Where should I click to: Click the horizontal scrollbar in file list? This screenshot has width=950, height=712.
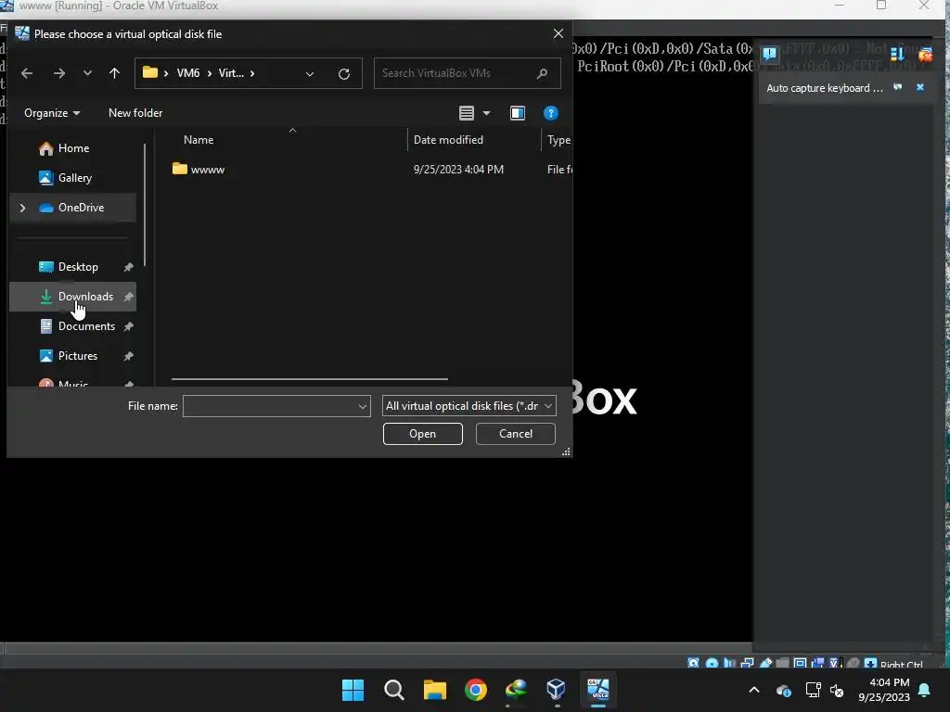point(310,379)
